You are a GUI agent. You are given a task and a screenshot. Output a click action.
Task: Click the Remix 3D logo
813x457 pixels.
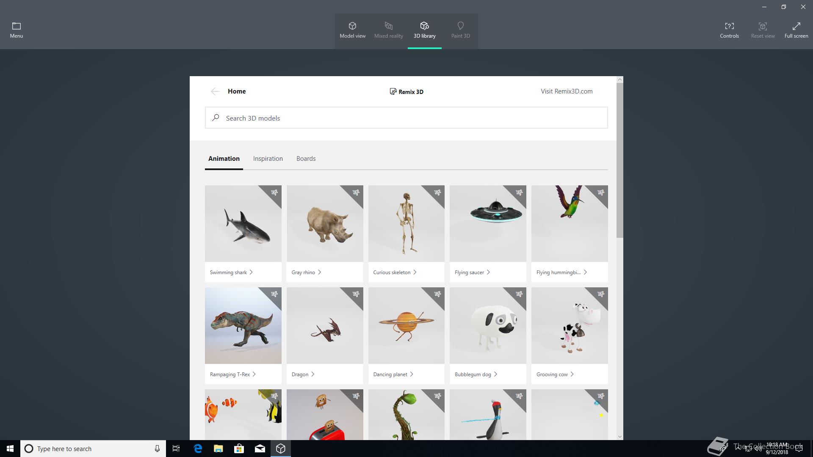pos(406,91)
